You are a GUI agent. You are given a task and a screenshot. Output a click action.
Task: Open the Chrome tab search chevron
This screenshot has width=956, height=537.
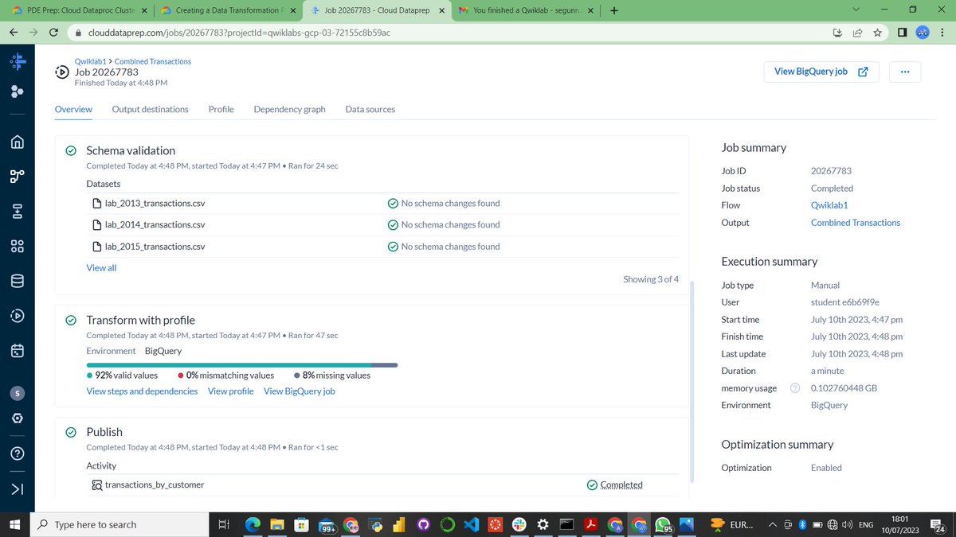[x=856, y=10]
